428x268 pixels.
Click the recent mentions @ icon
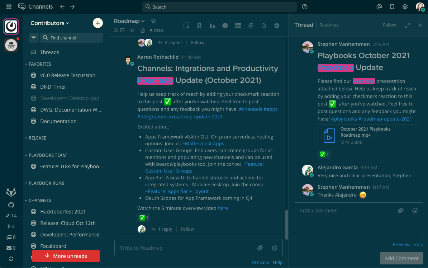pyautogui.click(x=379, y=6)
